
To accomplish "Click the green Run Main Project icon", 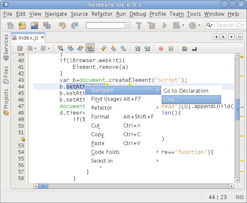I will 165,26.
